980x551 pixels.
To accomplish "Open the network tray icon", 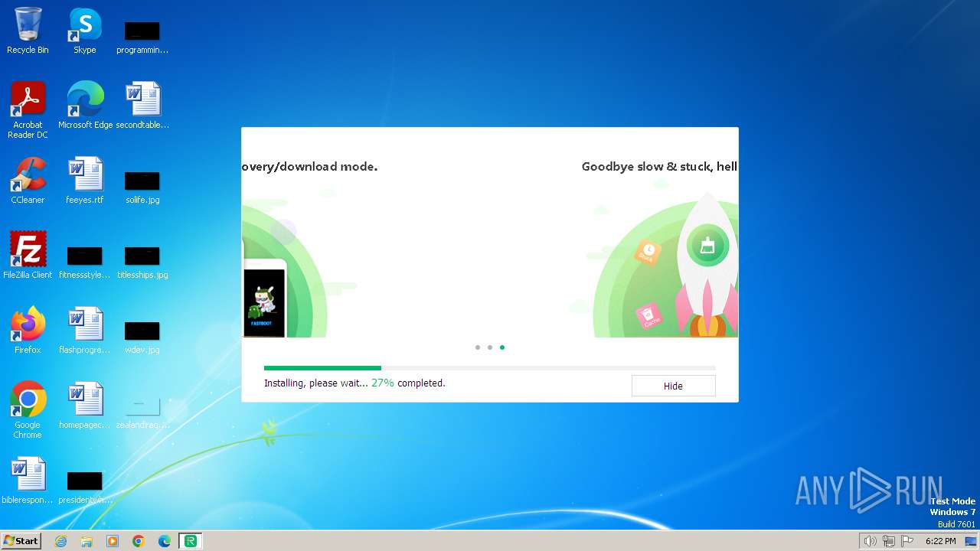I will click(889, 541).
